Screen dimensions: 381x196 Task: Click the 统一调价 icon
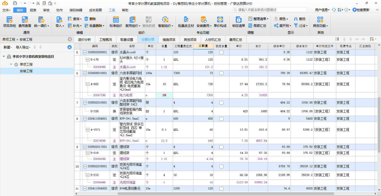coord(41,20)
